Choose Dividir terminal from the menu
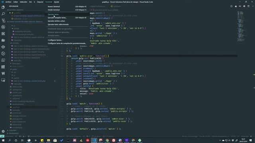The width and height of the screenshot is (255, 143). coord(67,10)
